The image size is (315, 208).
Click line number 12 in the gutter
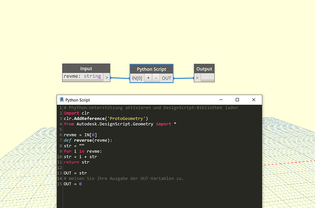click(x=60, y=168)
